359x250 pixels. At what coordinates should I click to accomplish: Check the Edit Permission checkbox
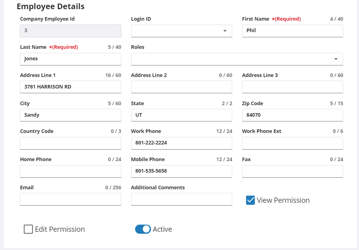coord(29,229)
